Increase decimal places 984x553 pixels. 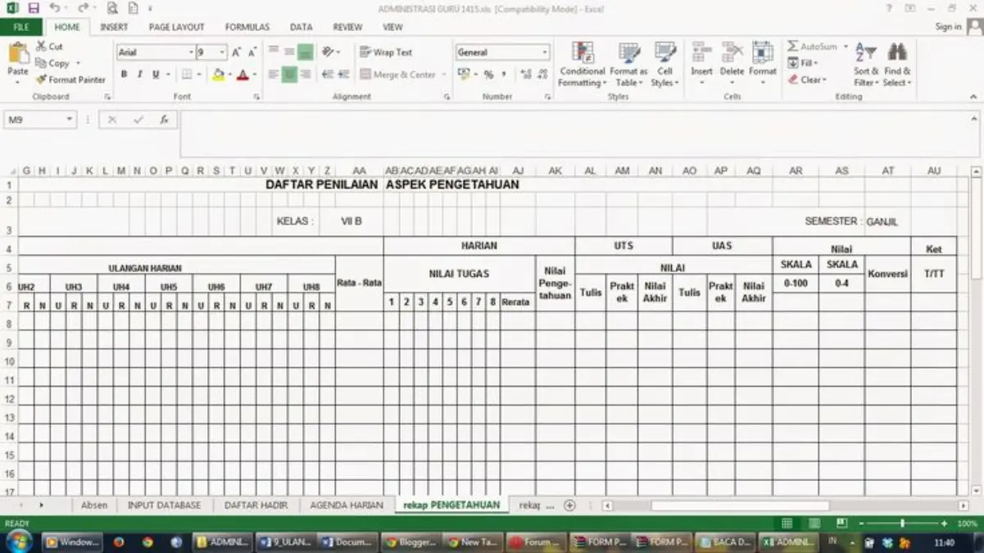point(525,75)
